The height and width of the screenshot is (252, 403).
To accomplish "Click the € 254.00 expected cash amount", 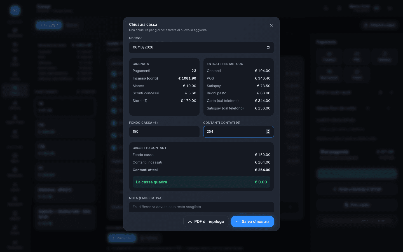I will coord(263,170).
